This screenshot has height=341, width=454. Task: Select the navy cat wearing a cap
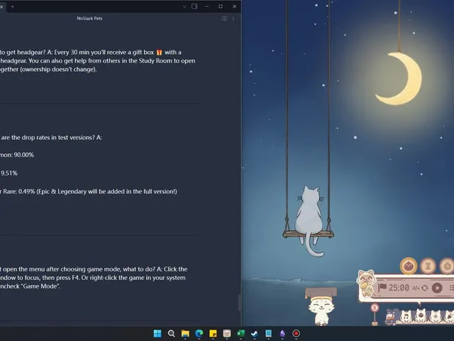point(392,316)
